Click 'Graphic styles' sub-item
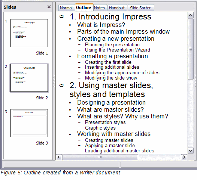Screen dimensions: 197x180 point(100,128)
